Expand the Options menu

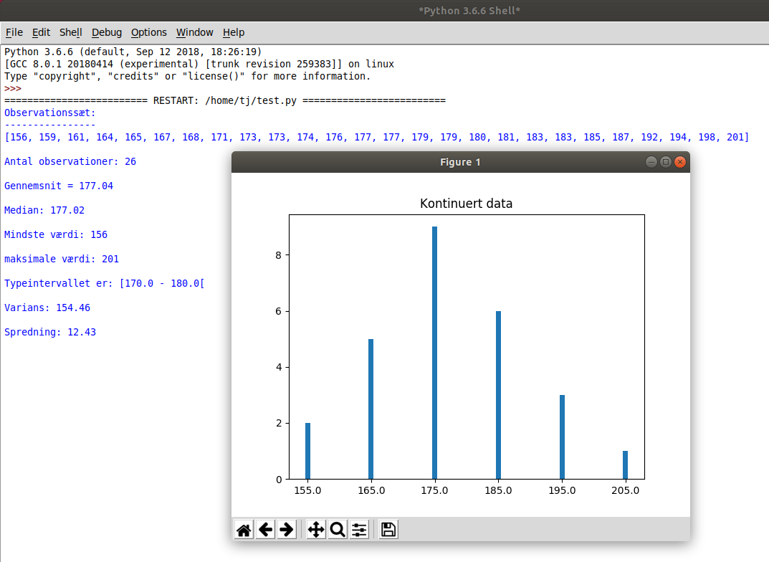pos(148,32)
